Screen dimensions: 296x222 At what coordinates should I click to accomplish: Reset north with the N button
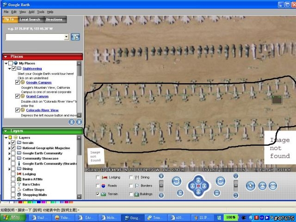pos(180,193)
